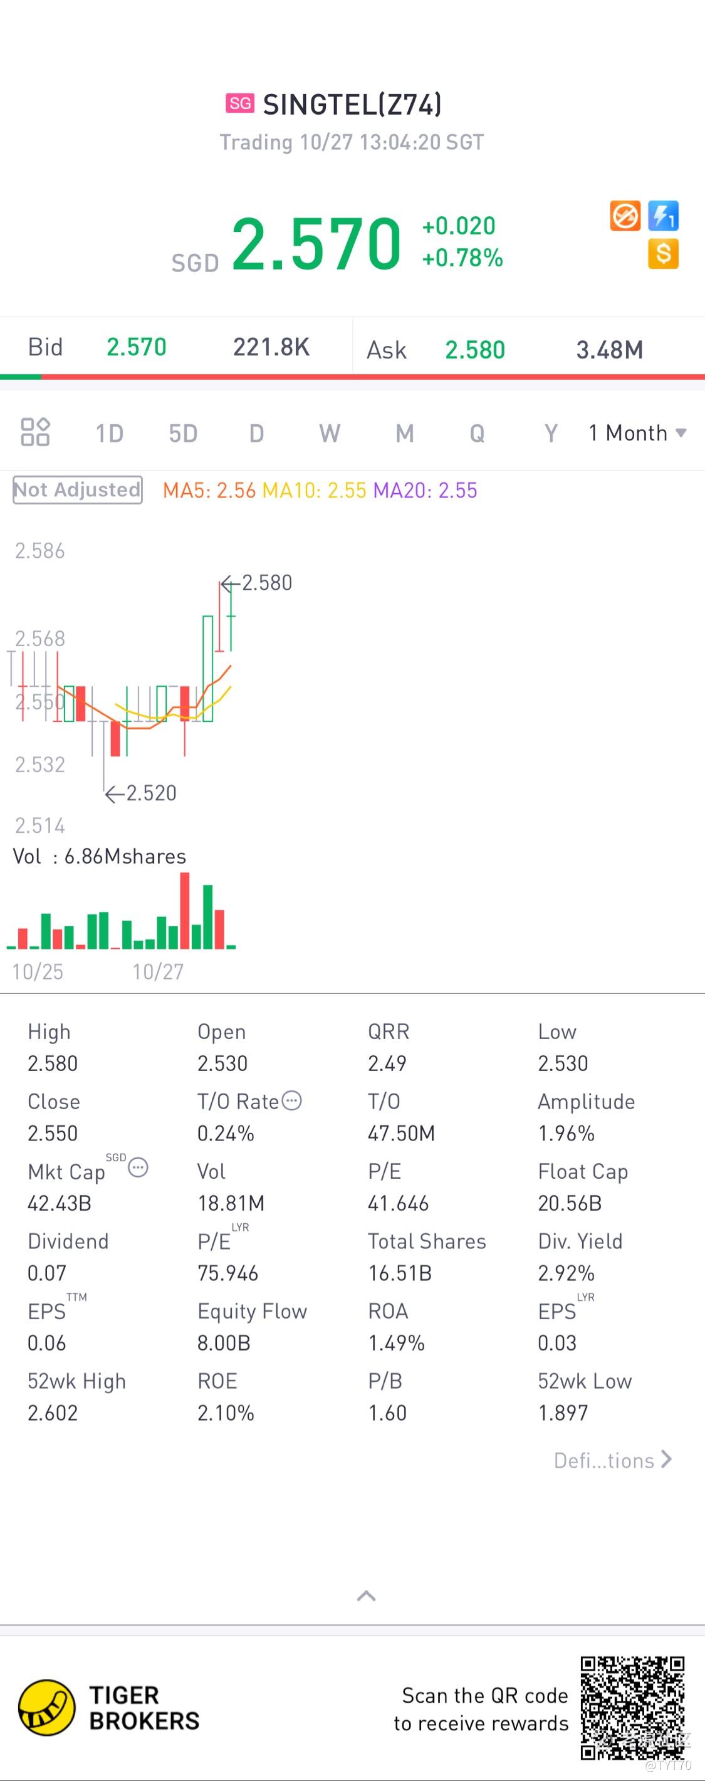705x1781 pixels.
Task: Tap the bid volume 221.8K
Action: (x=271, y=347)
